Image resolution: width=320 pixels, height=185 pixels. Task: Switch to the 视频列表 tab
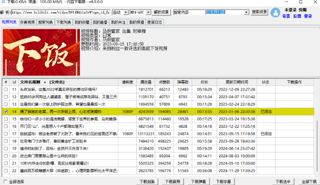tap(9, 22)
